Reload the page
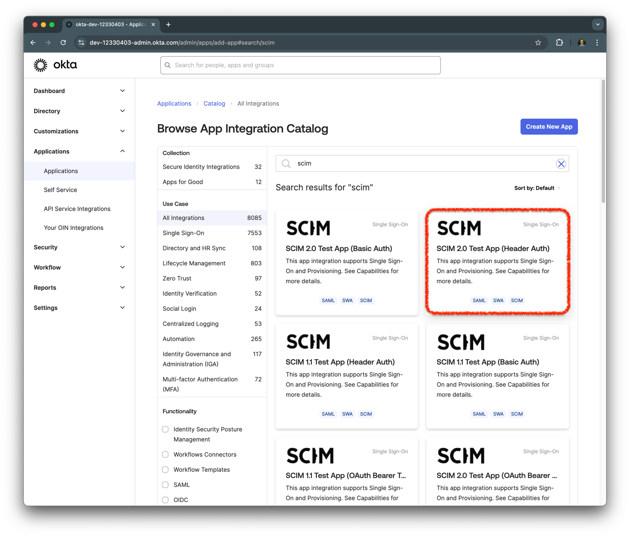This screenshot has height=537, width=630. click(63, 42)
